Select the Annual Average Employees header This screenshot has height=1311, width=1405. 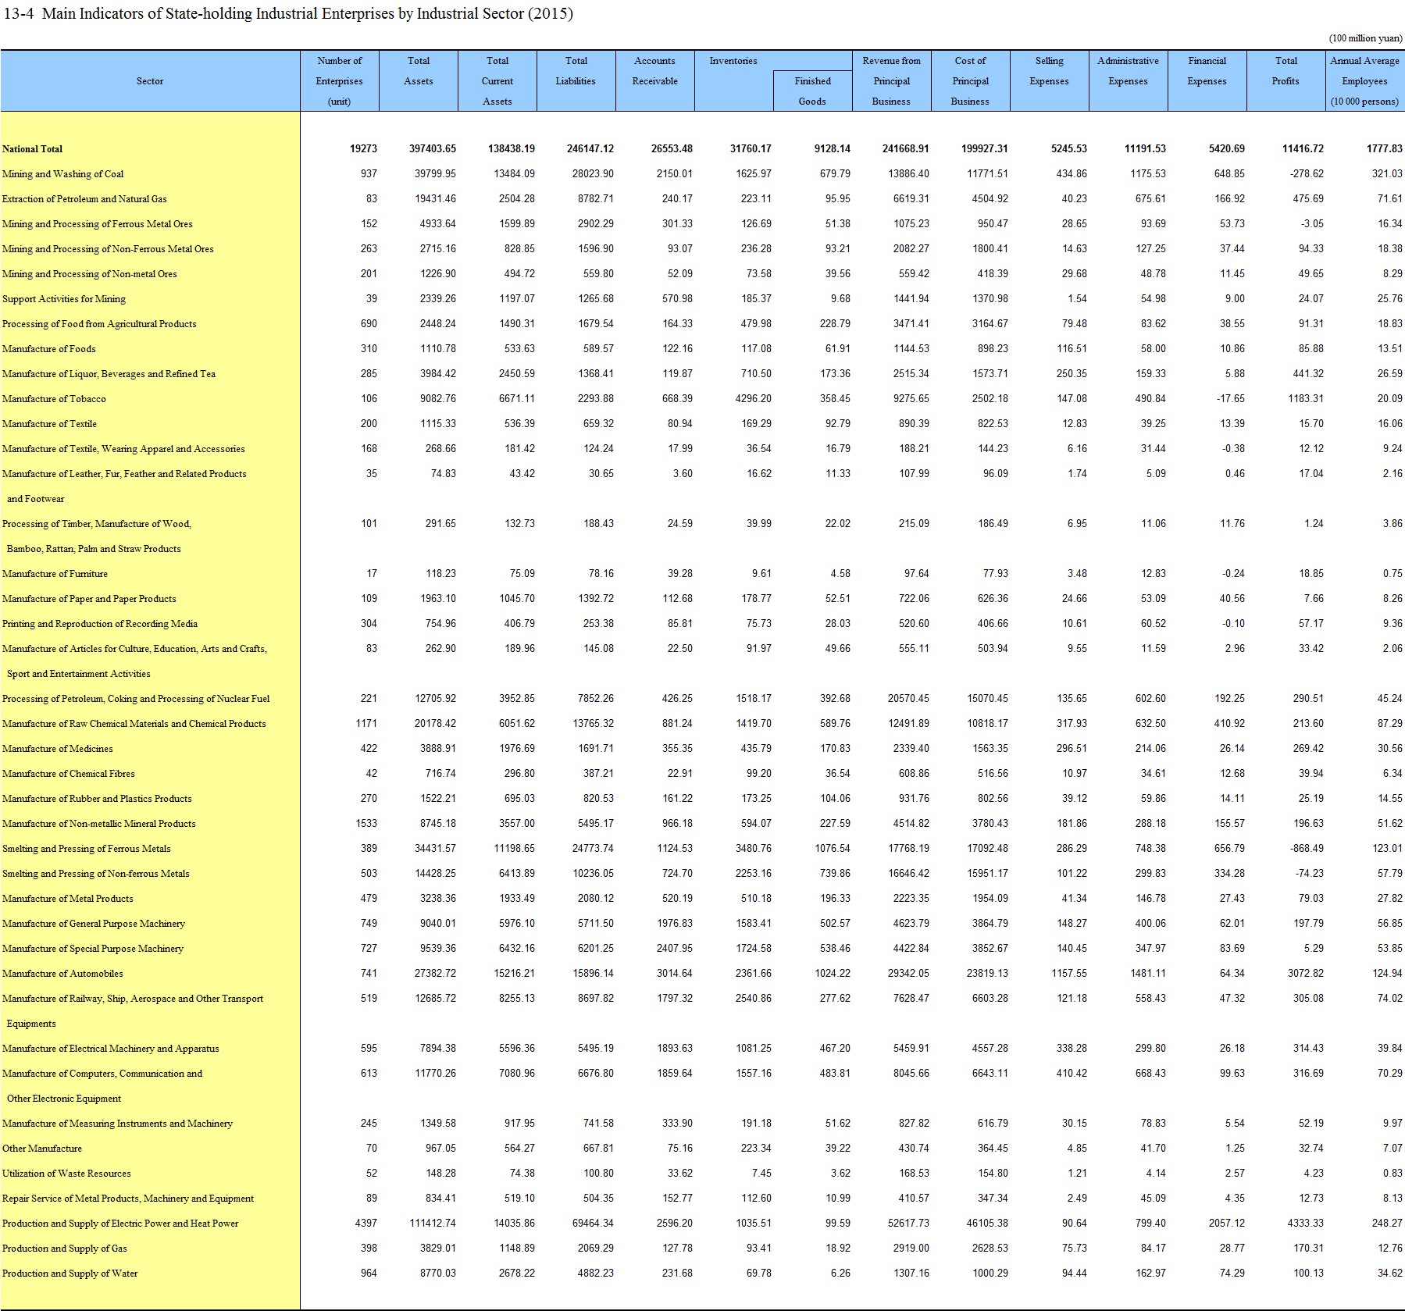pyautogui.click(x=1364, y=81)
